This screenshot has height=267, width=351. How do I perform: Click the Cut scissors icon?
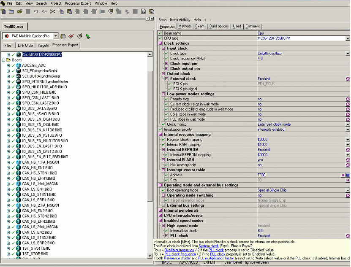[53, 12]
